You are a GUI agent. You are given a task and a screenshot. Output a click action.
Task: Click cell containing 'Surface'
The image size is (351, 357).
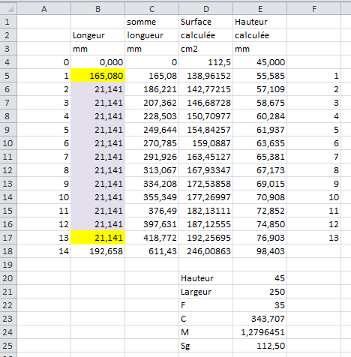coord(205,22)
